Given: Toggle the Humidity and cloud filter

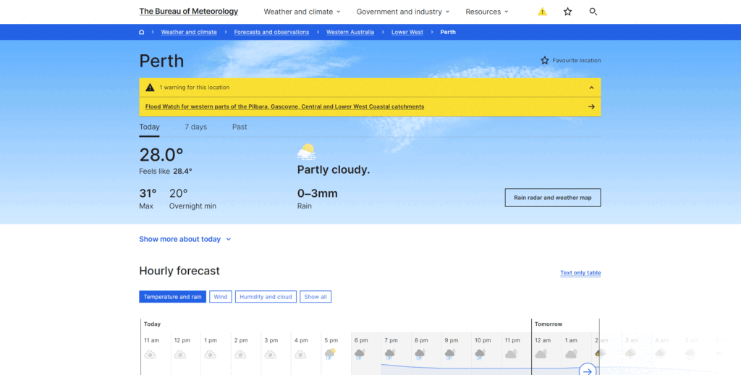Looking at the screenshot, I should pos(266,297).
